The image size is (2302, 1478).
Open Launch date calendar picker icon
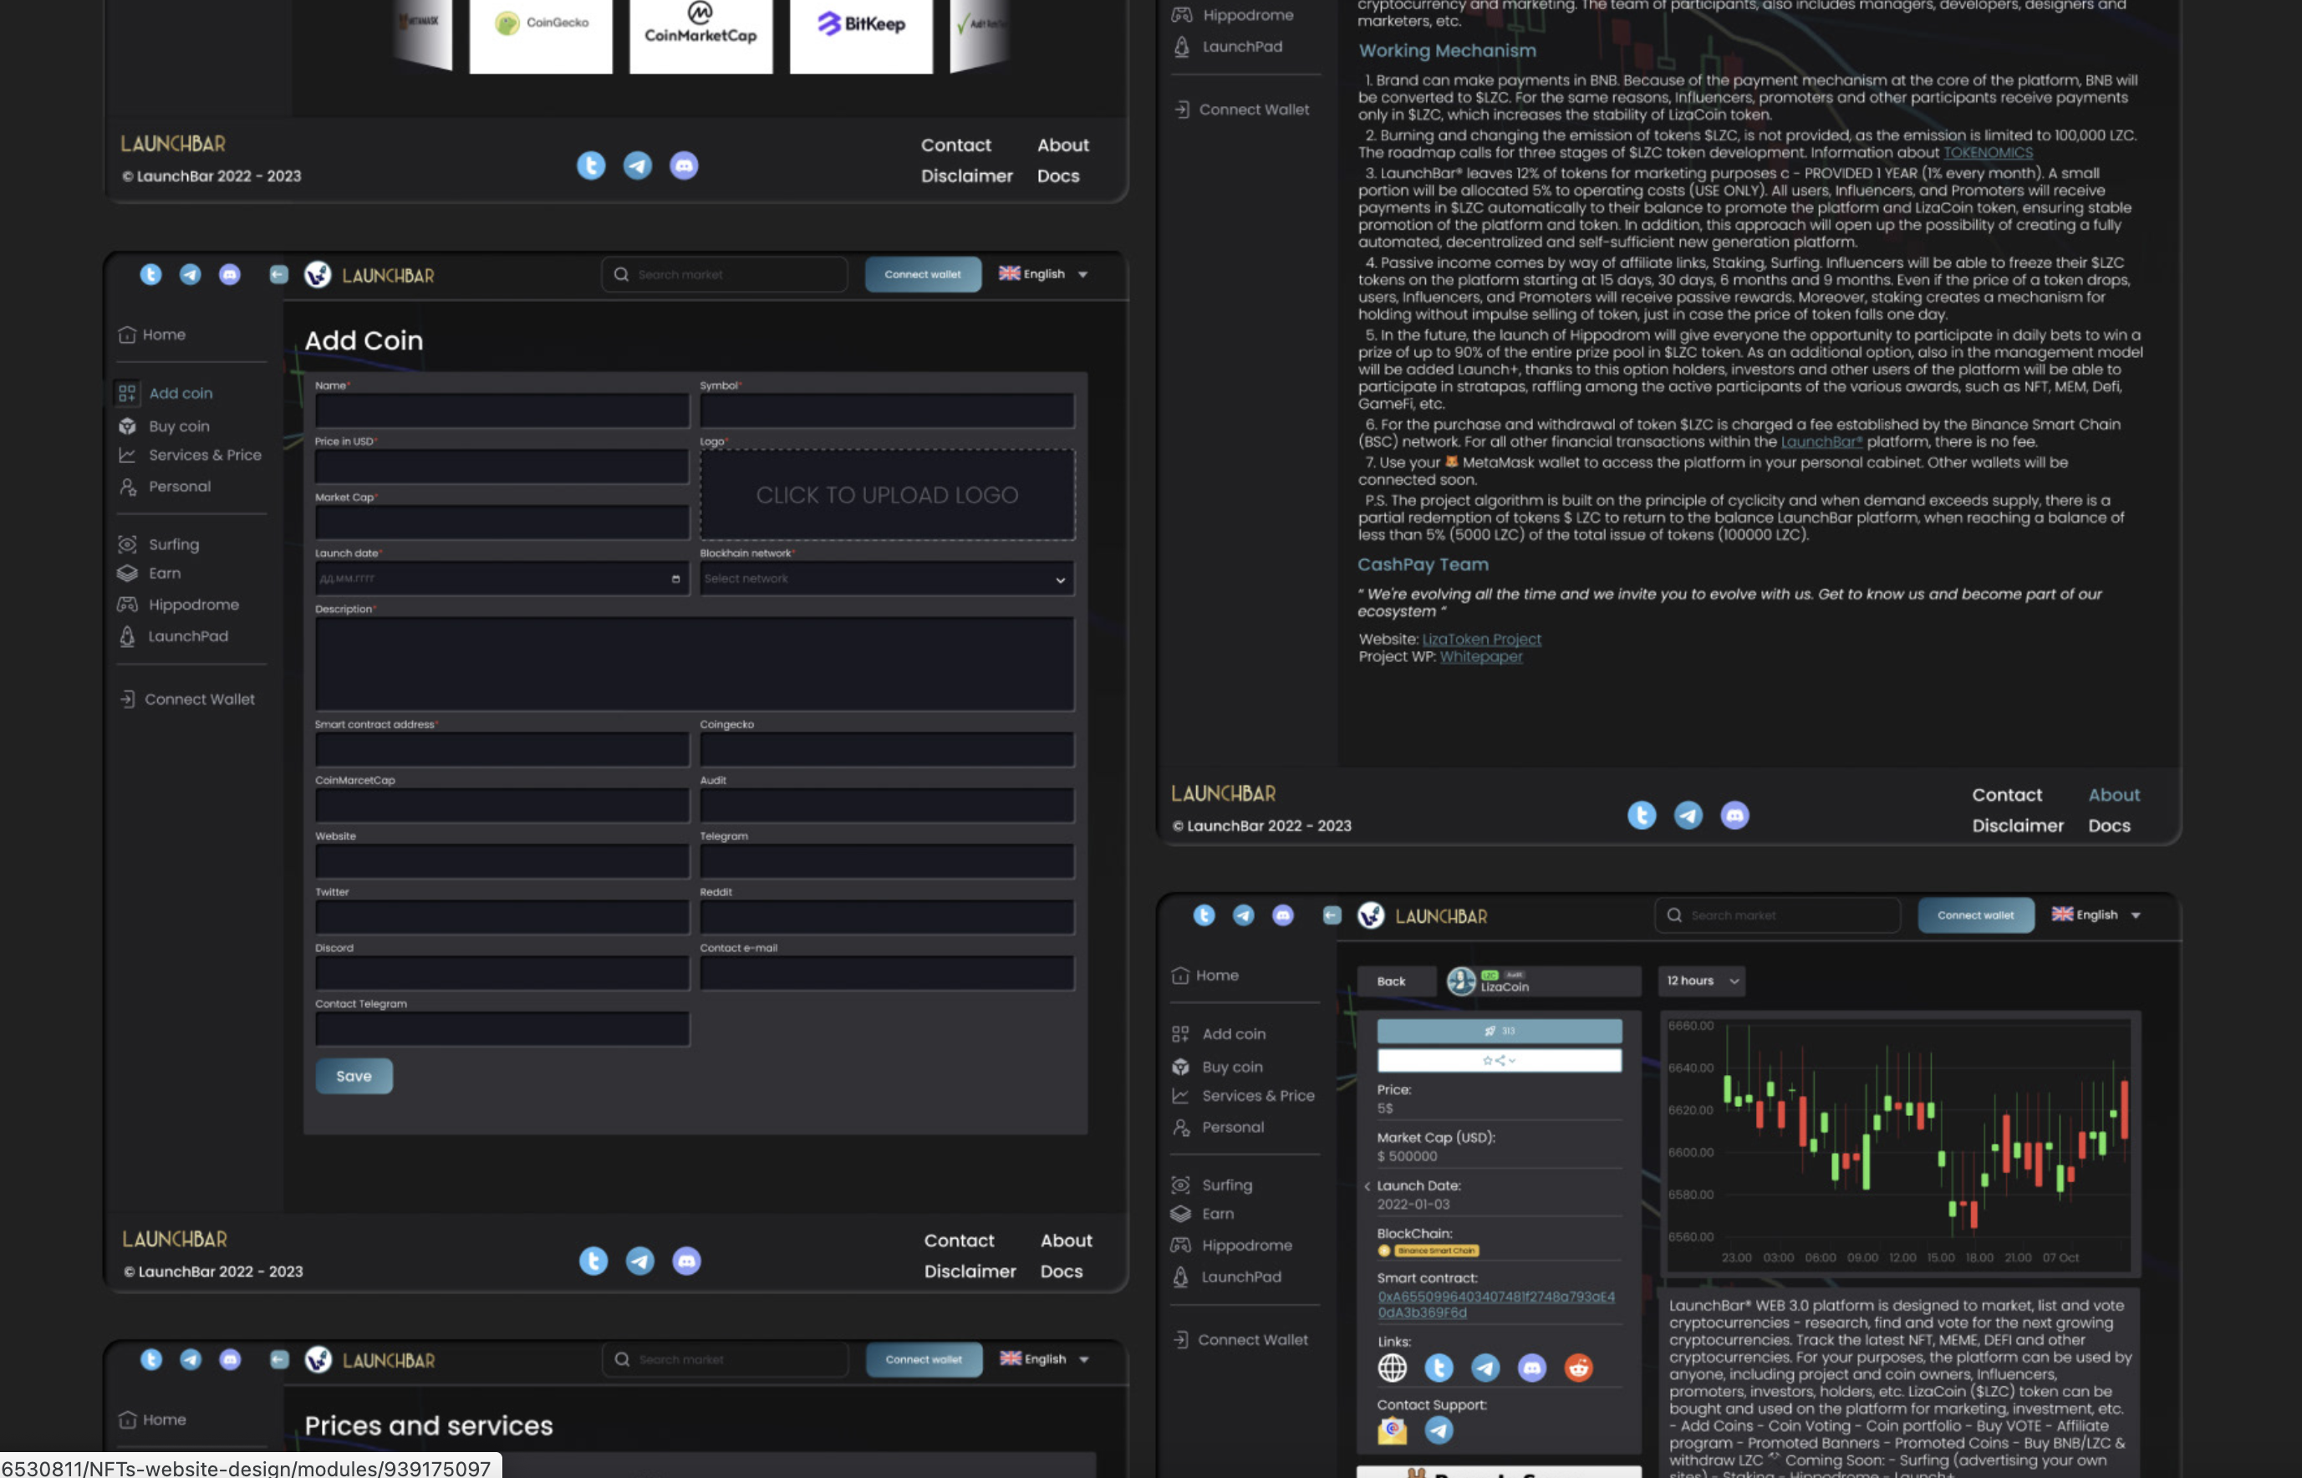[x=675, y=578]
